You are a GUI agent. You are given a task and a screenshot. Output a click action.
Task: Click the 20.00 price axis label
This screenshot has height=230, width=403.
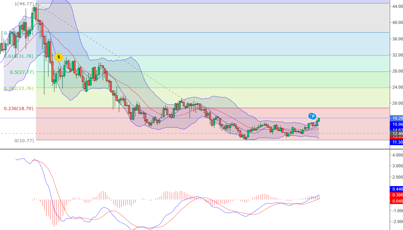[x=398, y=103]
